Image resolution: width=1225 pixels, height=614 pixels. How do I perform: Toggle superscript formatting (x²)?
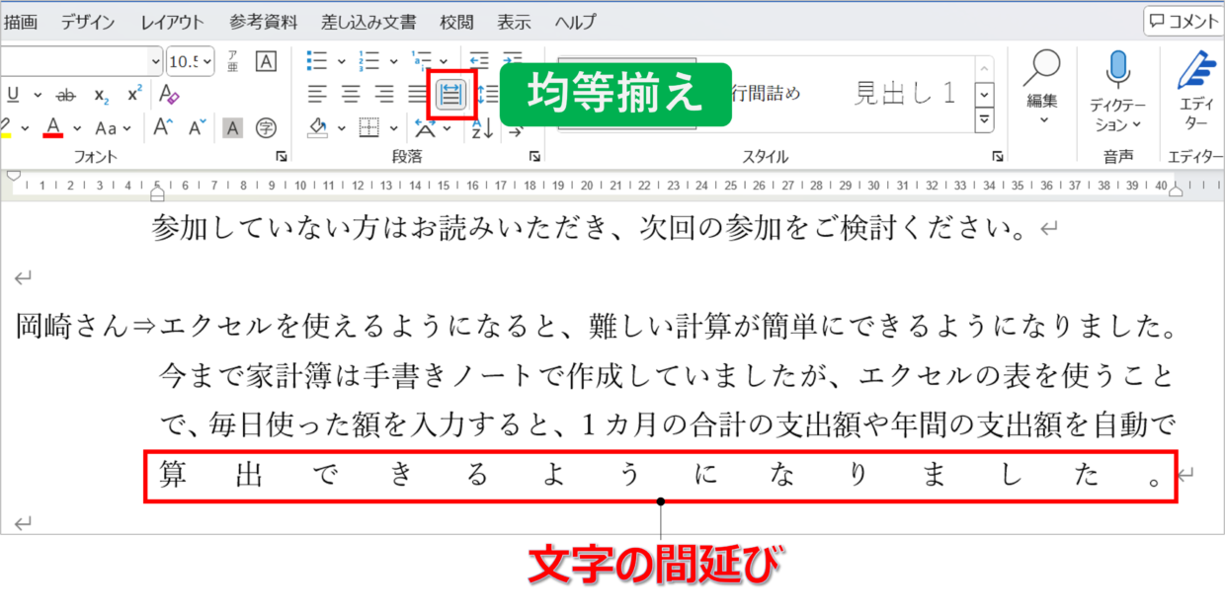pyautogui.click(x=134, y=95)
